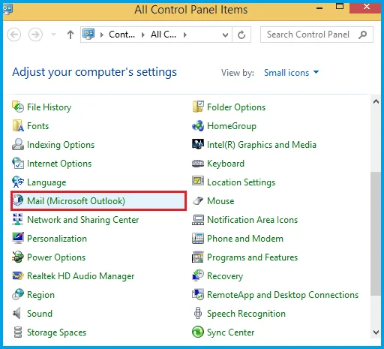Click the Power Options icon

pyautogui.click(x=18, y=257)
